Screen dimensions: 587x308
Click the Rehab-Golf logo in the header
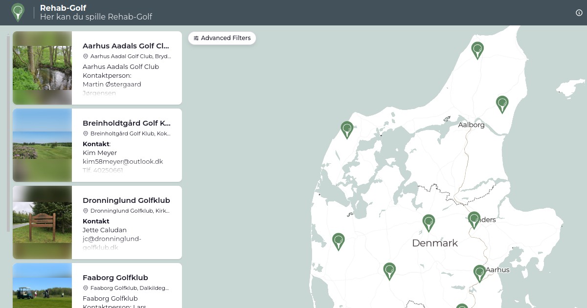click(x=18, y=13)
